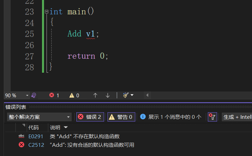The width and height of the screenshot is (252, 156).
Task: Click the code cleanup broom icon
Action: 126,95
